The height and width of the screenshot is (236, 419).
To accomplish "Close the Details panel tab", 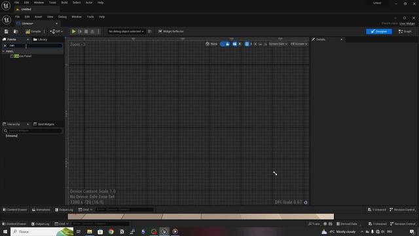I will point(342,39).
